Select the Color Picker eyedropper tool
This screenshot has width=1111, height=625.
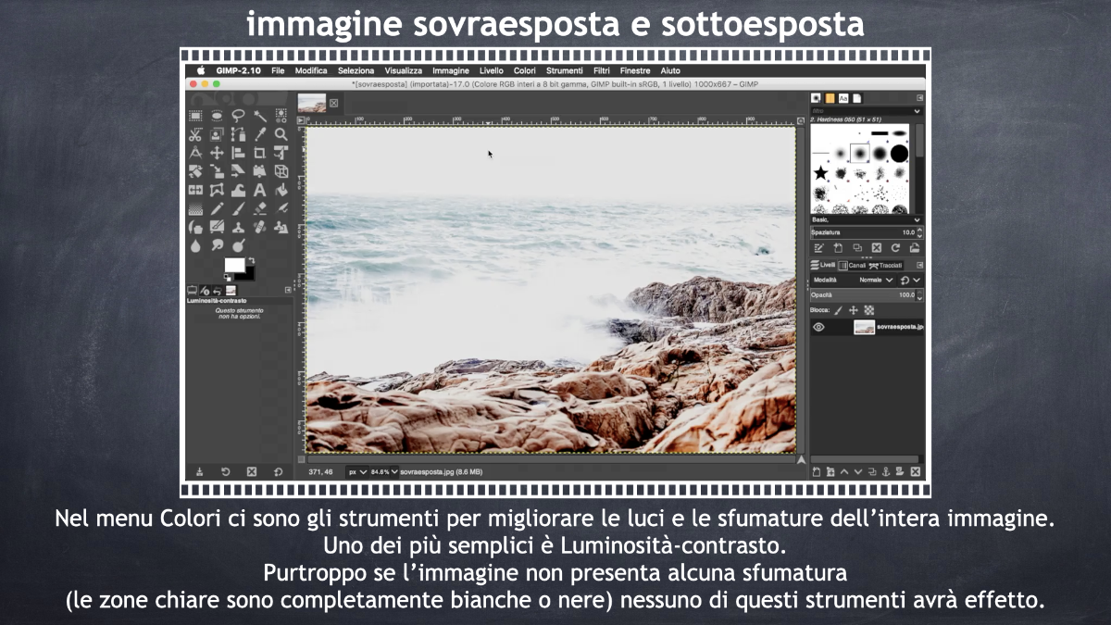(260, 134)
